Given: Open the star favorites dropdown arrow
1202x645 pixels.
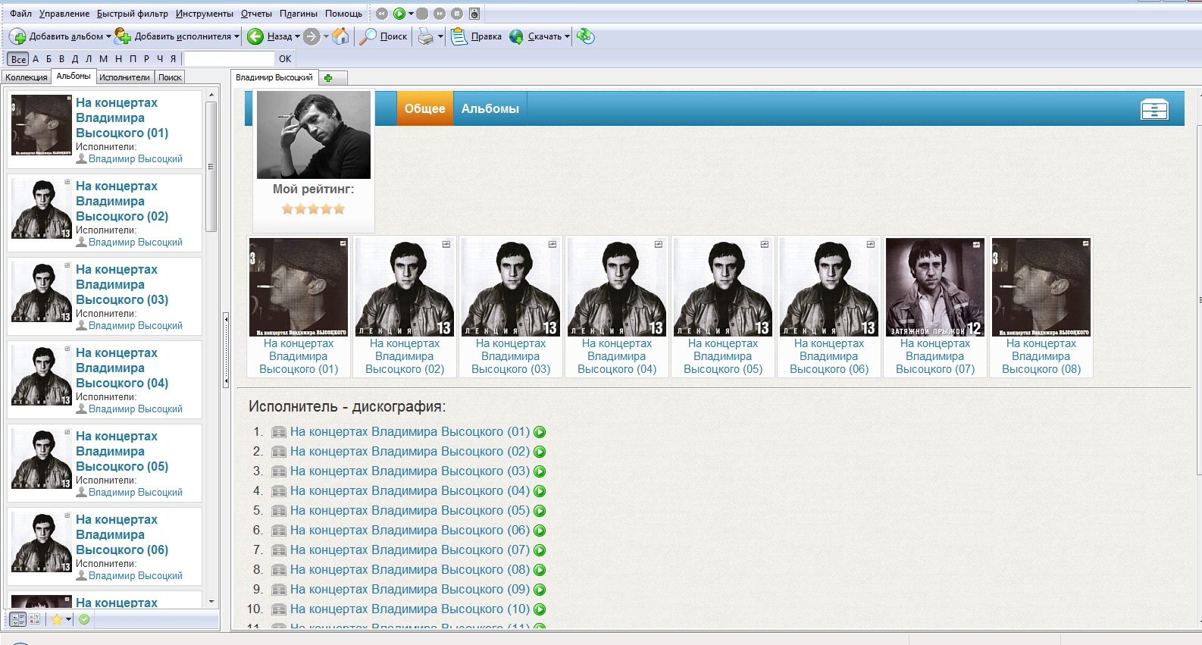Looking at the screenshot, I should click(68, 619).
